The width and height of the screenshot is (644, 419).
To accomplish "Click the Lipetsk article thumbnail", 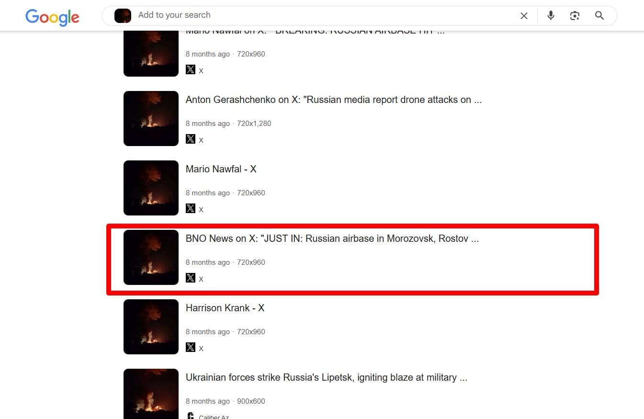I will pyautogui.click(x=151, y=394).
